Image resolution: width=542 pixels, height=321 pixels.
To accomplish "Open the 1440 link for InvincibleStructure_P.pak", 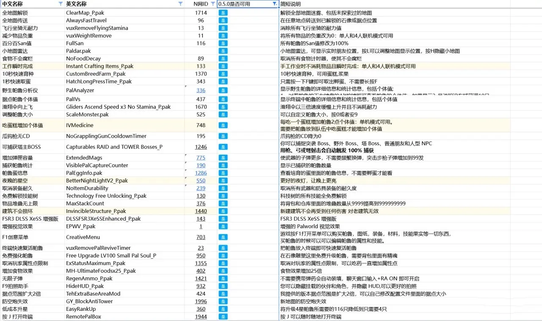I will (x=201, y=211).
